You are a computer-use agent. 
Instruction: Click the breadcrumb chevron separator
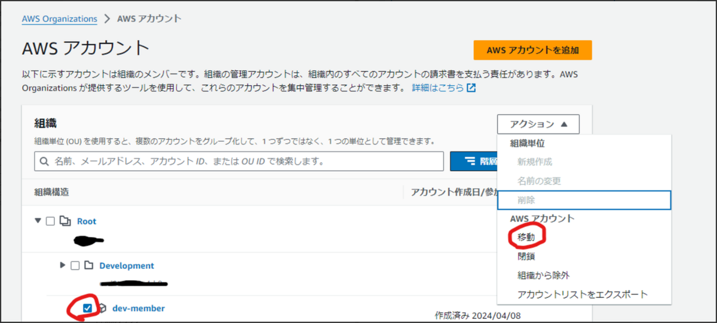(107, 18)
